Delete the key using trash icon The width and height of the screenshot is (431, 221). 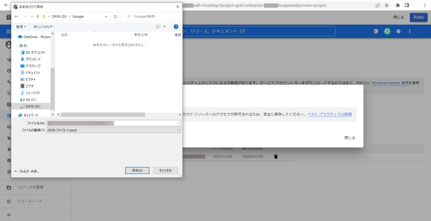276,157
